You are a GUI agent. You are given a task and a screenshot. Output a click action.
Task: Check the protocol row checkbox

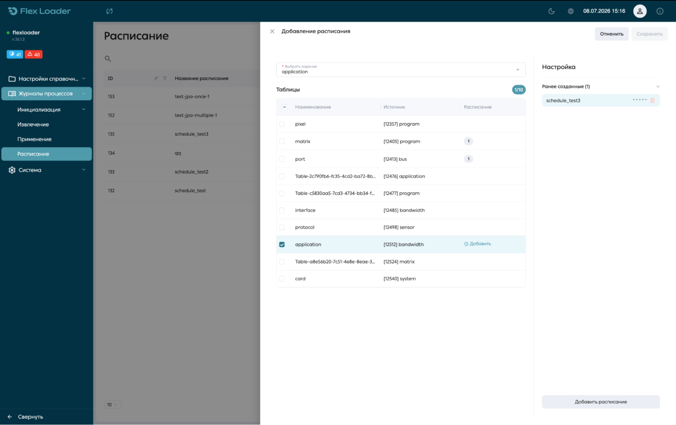pyautogui.click(x=282, y=227)
